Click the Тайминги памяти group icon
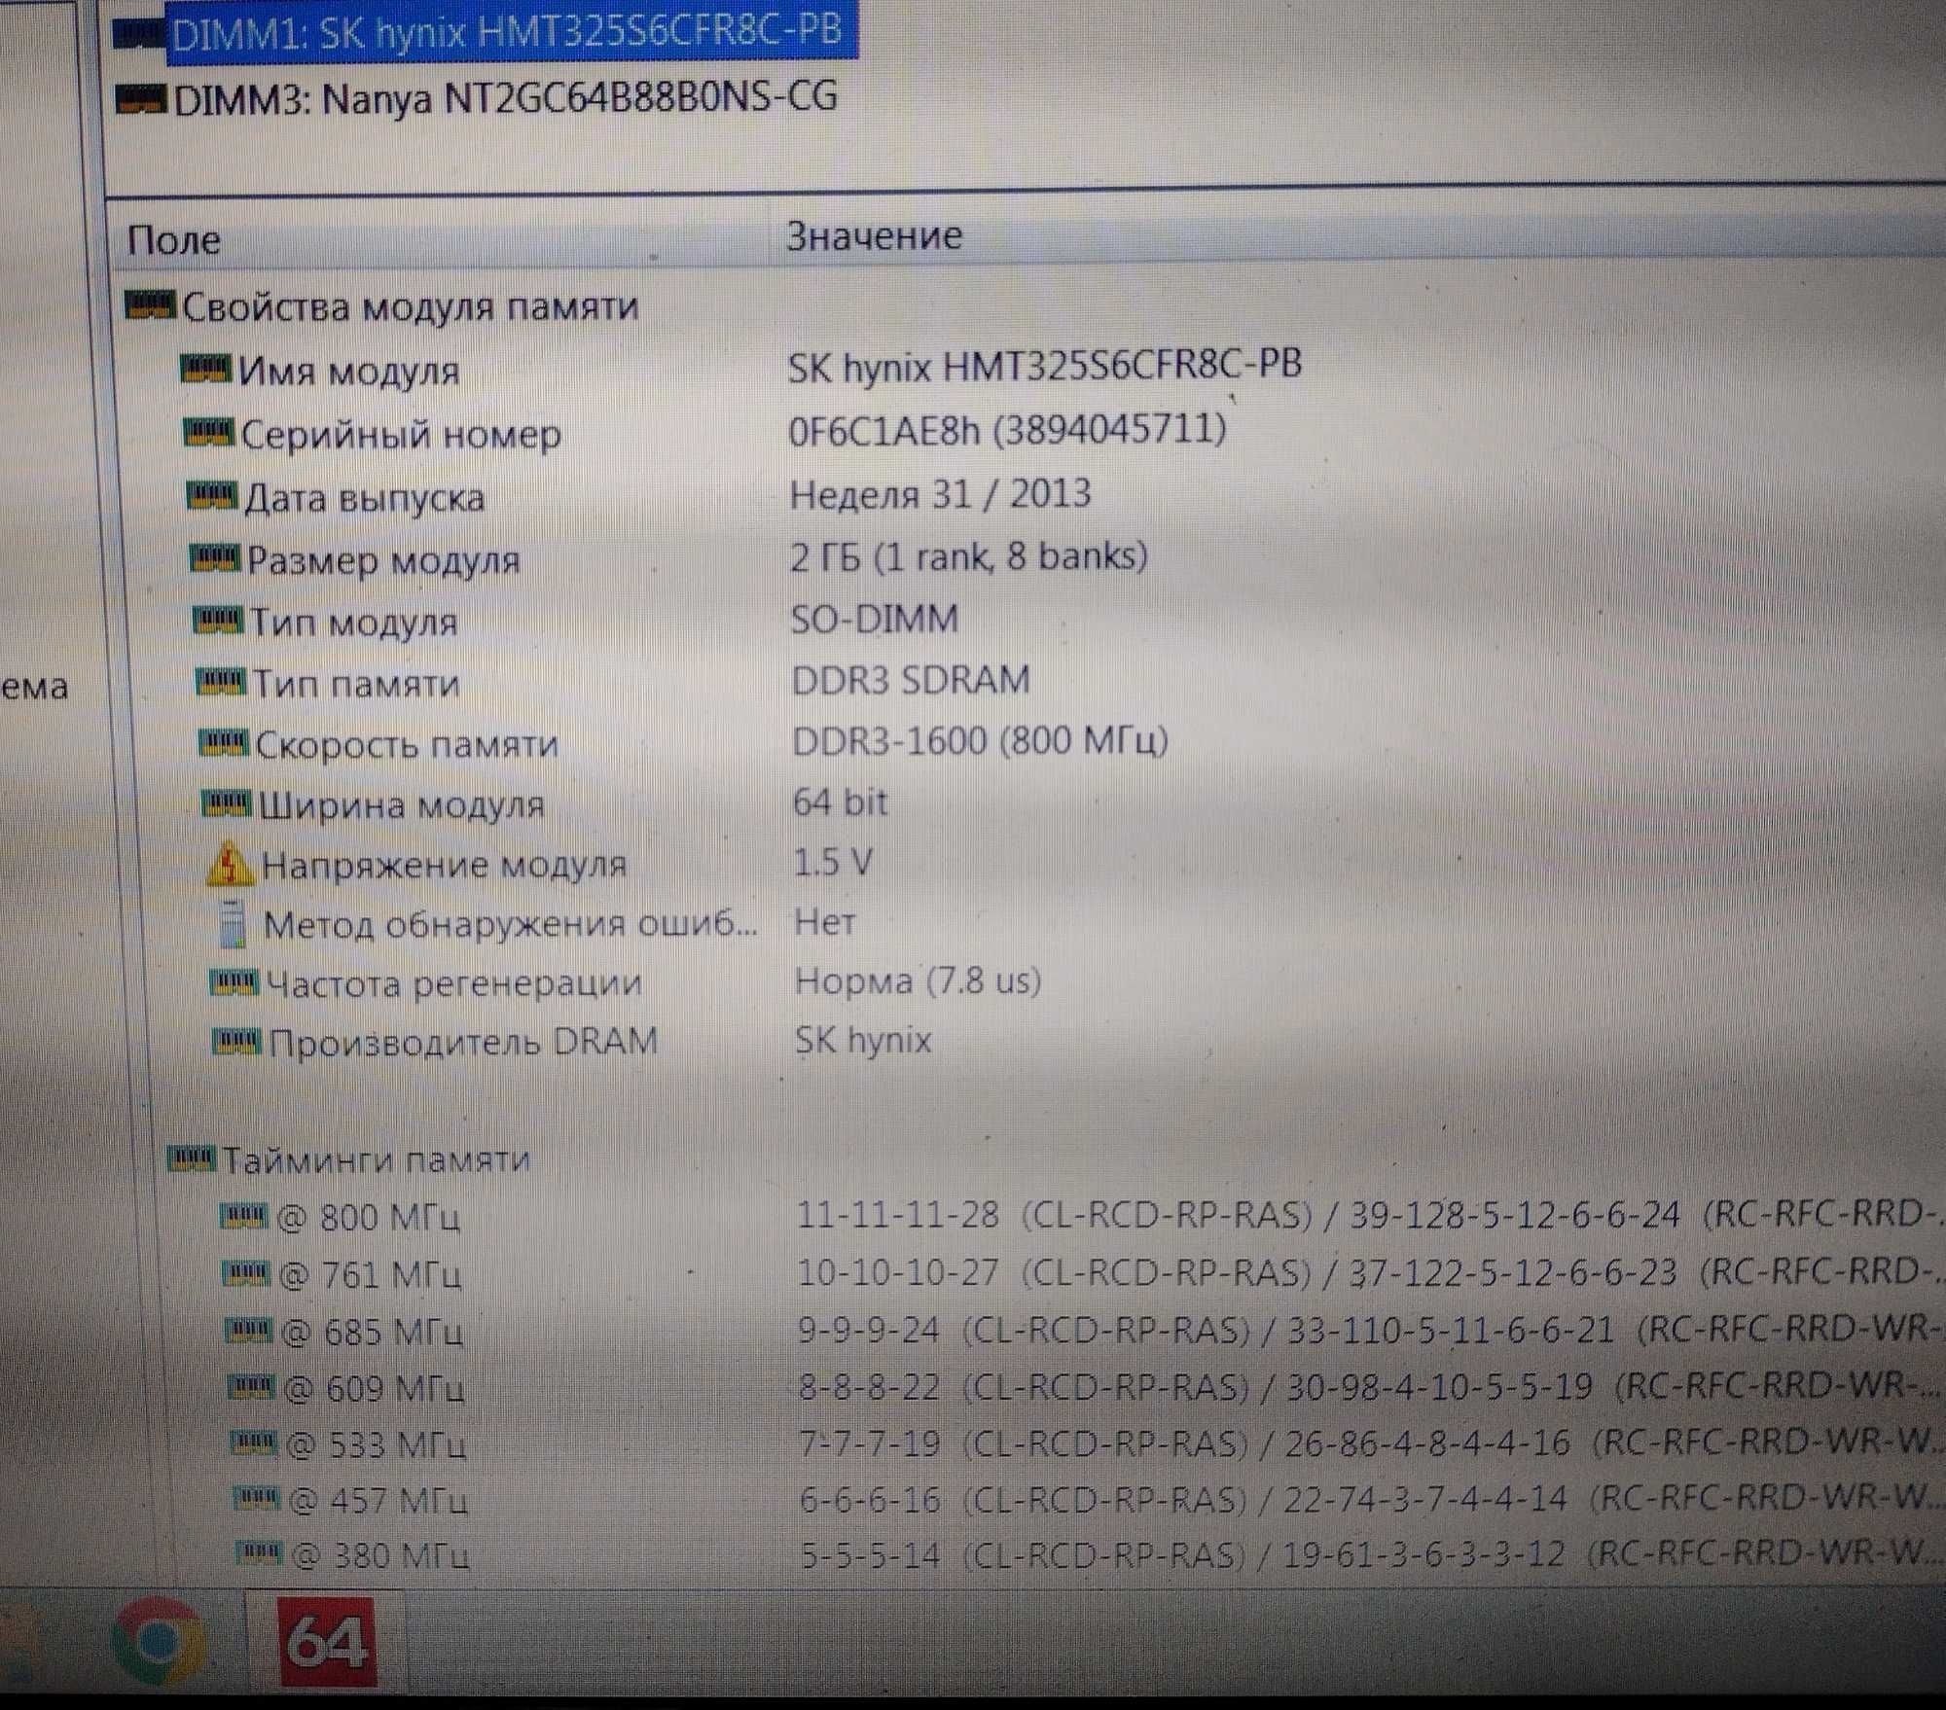 pyautogui.click(x=192, y=1158)
